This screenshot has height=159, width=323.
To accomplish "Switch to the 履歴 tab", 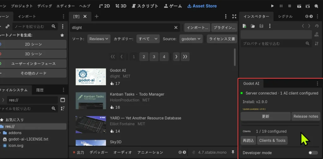I will pyautogui.click(x=40, y=90).
